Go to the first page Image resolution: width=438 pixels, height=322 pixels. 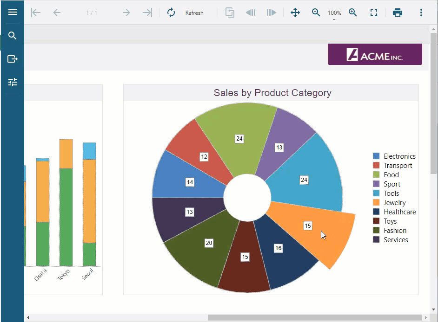point(36,13)
